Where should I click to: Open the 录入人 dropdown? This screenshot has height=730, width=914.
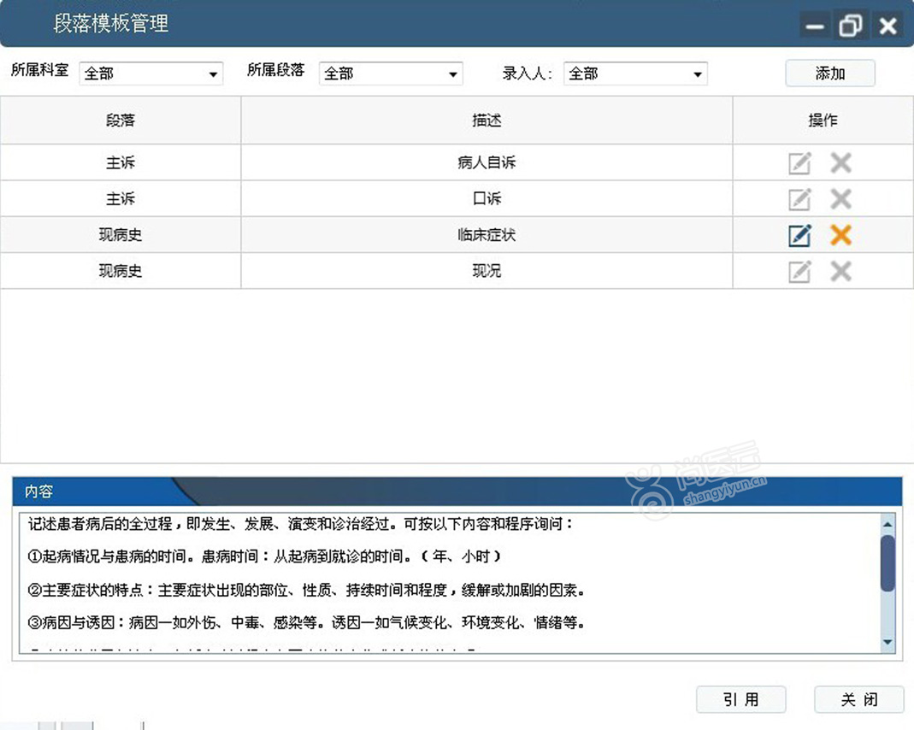click(635, 74)
